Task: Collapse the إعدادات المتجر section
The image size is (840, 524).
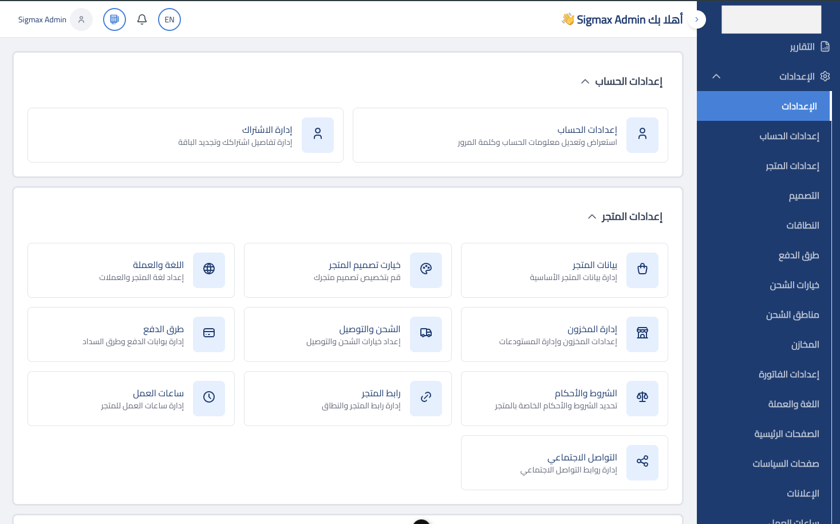Action: point(592,216)
